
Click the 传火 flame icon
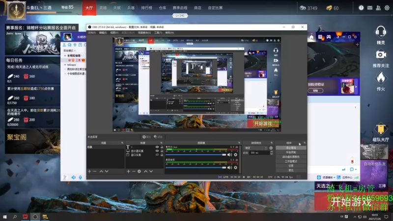pos(380,78)
